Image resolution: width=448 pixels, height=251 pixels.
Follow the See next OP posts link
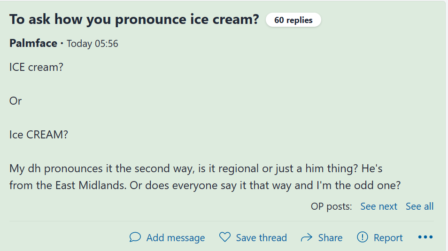click(378, 206)
